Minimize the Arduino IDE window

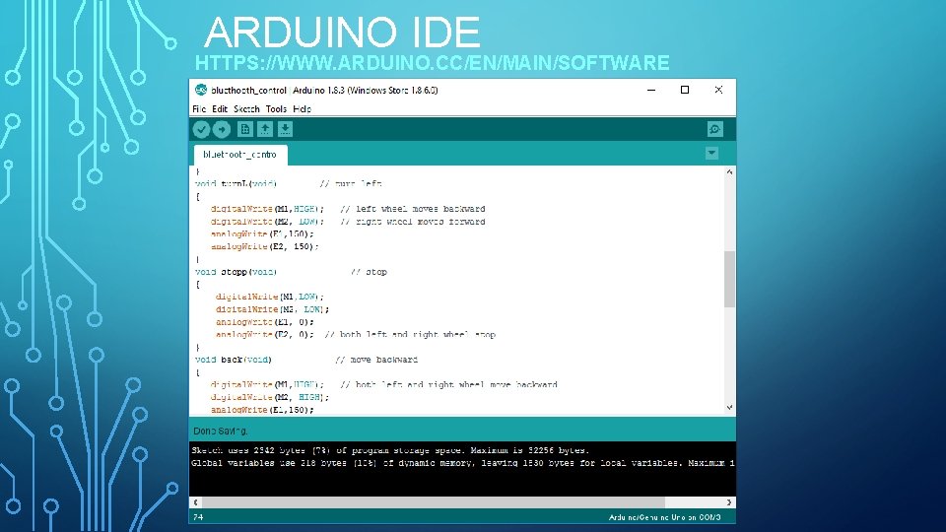point(651,90)
